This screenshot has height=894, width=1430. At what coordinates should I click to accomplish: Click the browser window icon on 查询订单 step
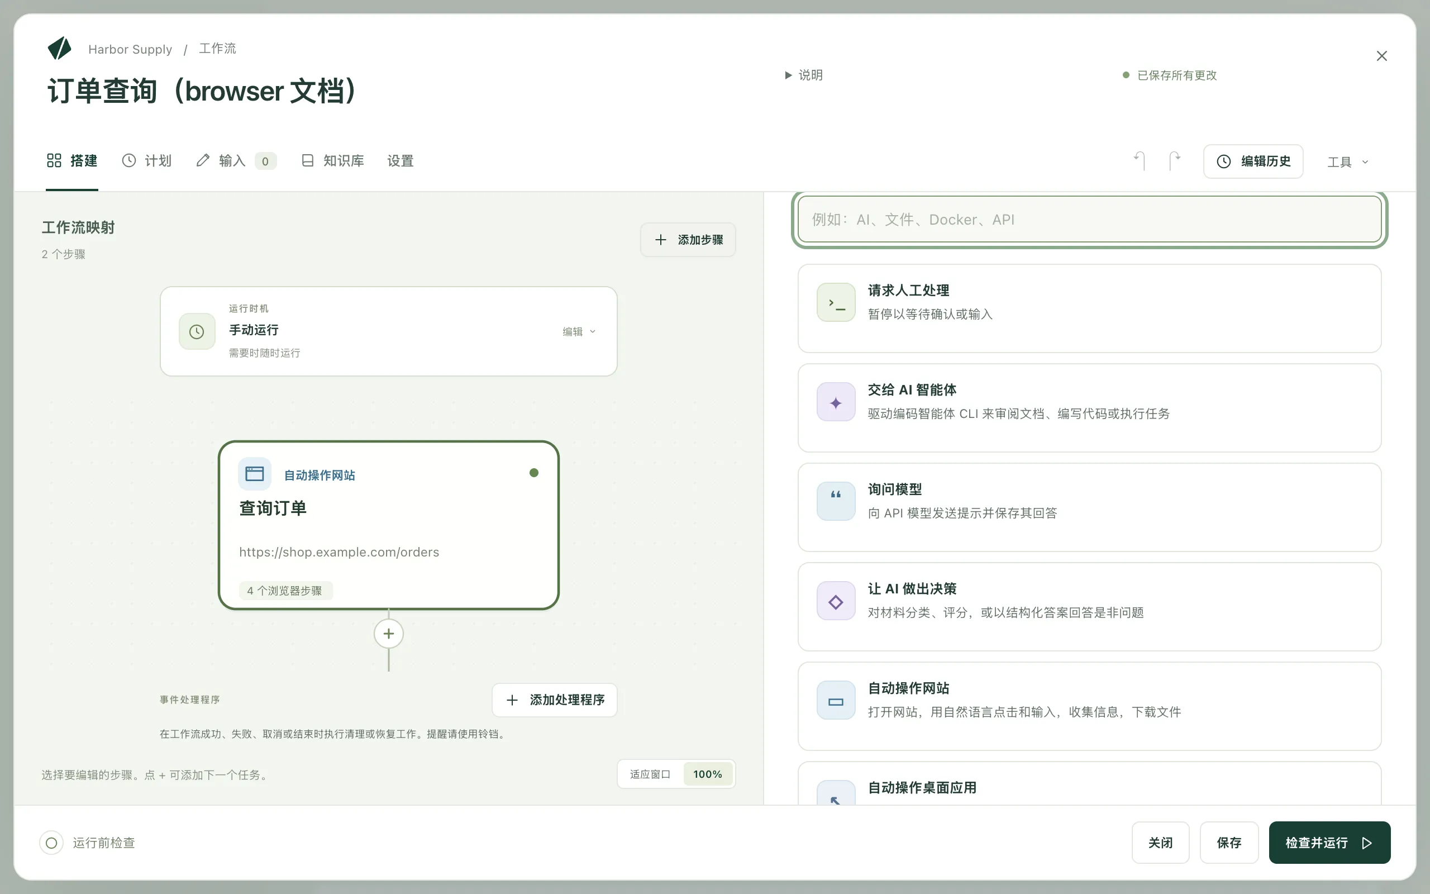coord(255,474)
